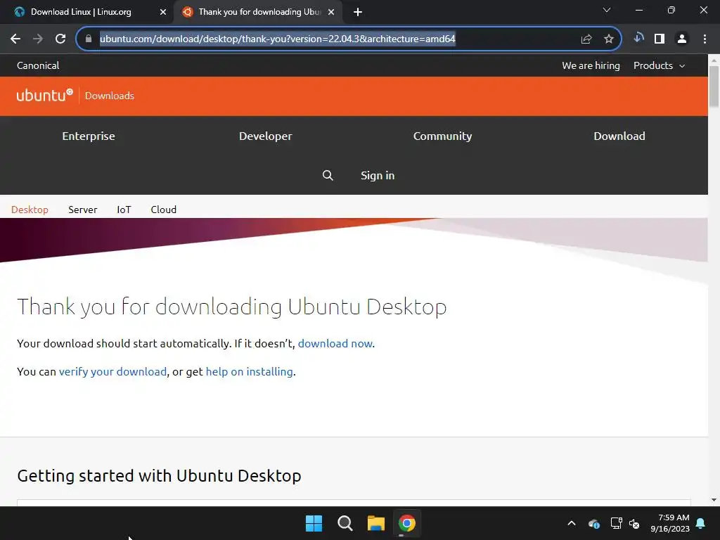Click the Sign in link
This screenshot has height=540, width=720.
(378, 175)
